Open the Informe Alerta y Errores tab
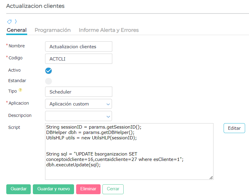Screen dimensions: 249x196 coord(109,30)
